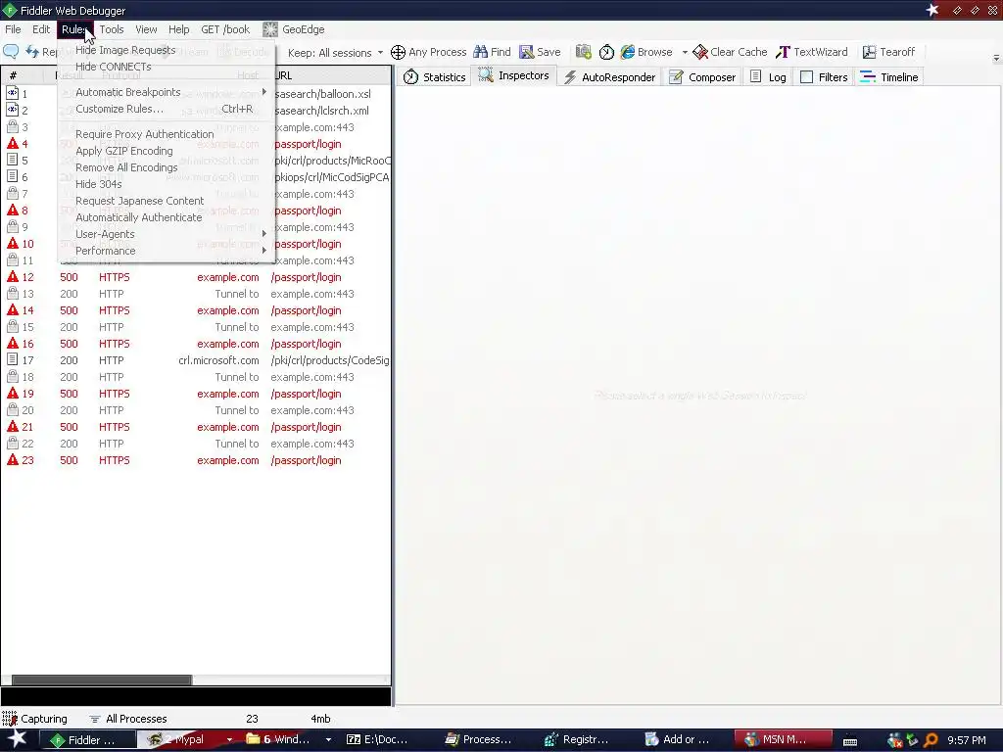
Task: Click the GeoEdge gear icon
Action: click(270, 29)
